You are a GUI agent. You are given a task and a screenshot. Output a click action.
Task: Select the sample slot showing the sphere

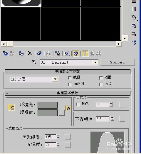point(21,3)
